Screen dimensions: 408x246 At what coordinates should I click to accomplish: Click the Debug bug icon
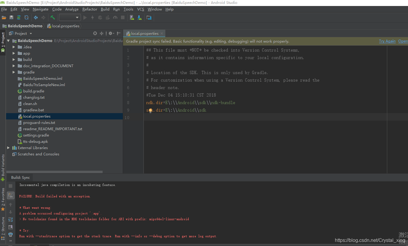[x=100, y=17]
